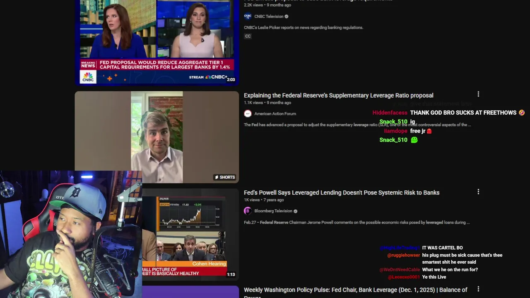Viewport: 530px width, 298px height.
Task: Click the 'Feb.27 – Federal Reserve Chairman' description text
Action: tap(357, 222)
